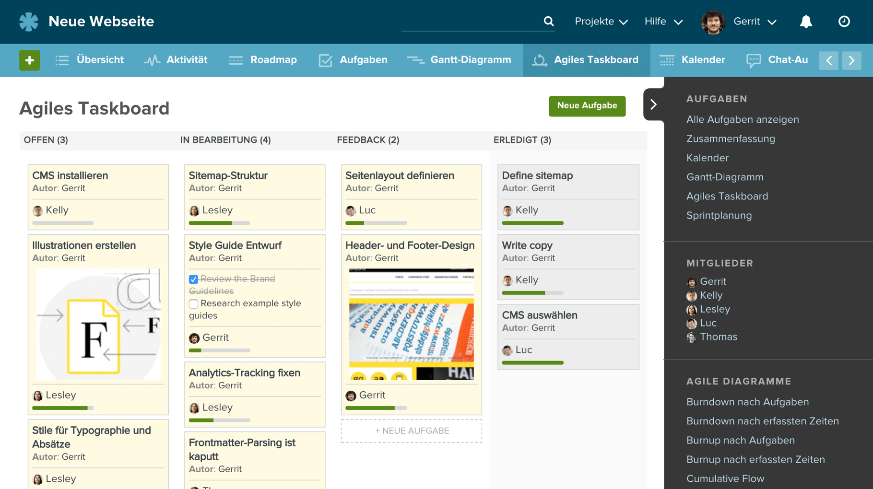Check Research example style guides
Screen dimensions: 873x489
193,303
